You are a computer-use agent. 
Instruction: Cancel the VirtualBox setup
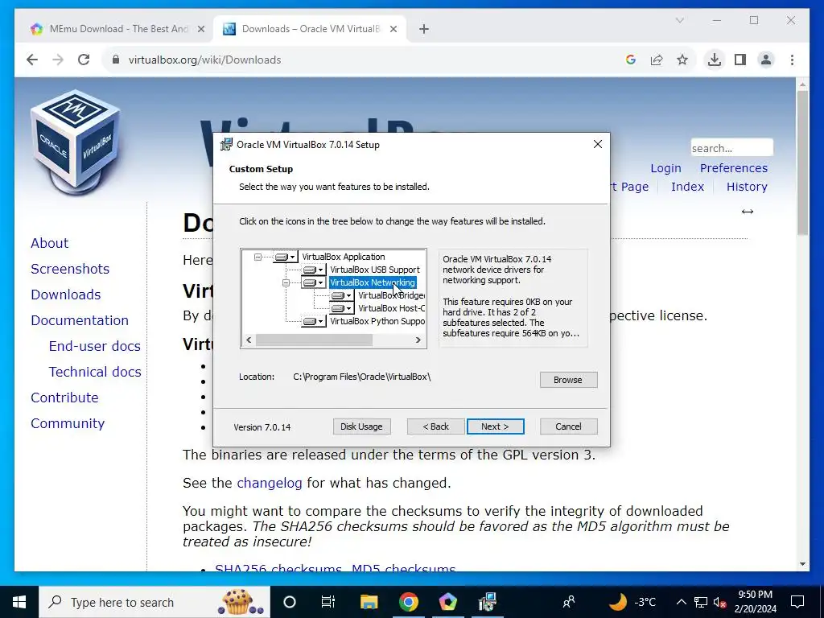[x=568, y=426]
